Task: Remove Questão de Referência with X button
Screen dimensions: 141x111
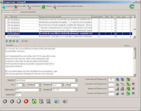Action: [133, 94]
